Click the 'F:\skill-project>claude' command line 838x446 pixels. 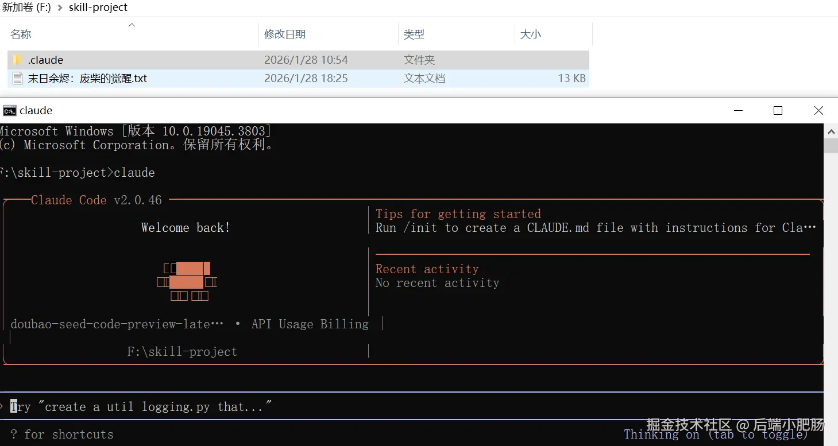pyautogui.click(x=78, y=173)
